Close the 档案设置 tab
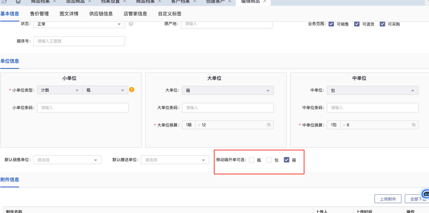 pyautogui.click(x=125, y=2)
